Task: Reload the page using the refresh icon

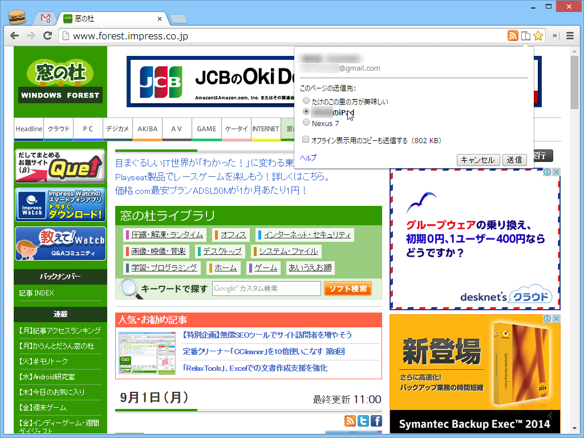Action: [48, 35]
